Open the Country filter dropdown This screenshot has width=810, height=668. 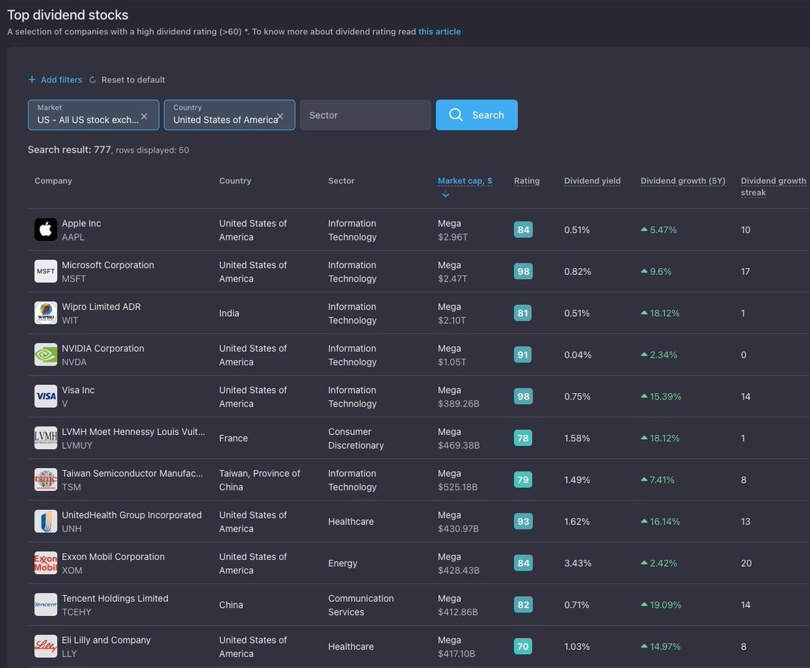(230, 115)
